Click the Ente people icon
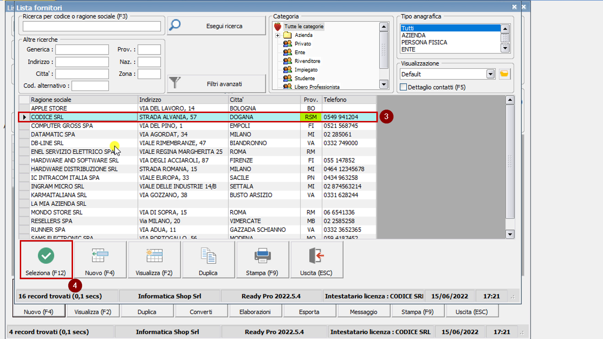Screen dimensions: 603x339 coord(287,52)
